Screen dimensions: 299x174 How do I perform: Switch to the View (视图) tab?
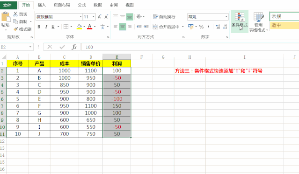click(x=130, y=5)
